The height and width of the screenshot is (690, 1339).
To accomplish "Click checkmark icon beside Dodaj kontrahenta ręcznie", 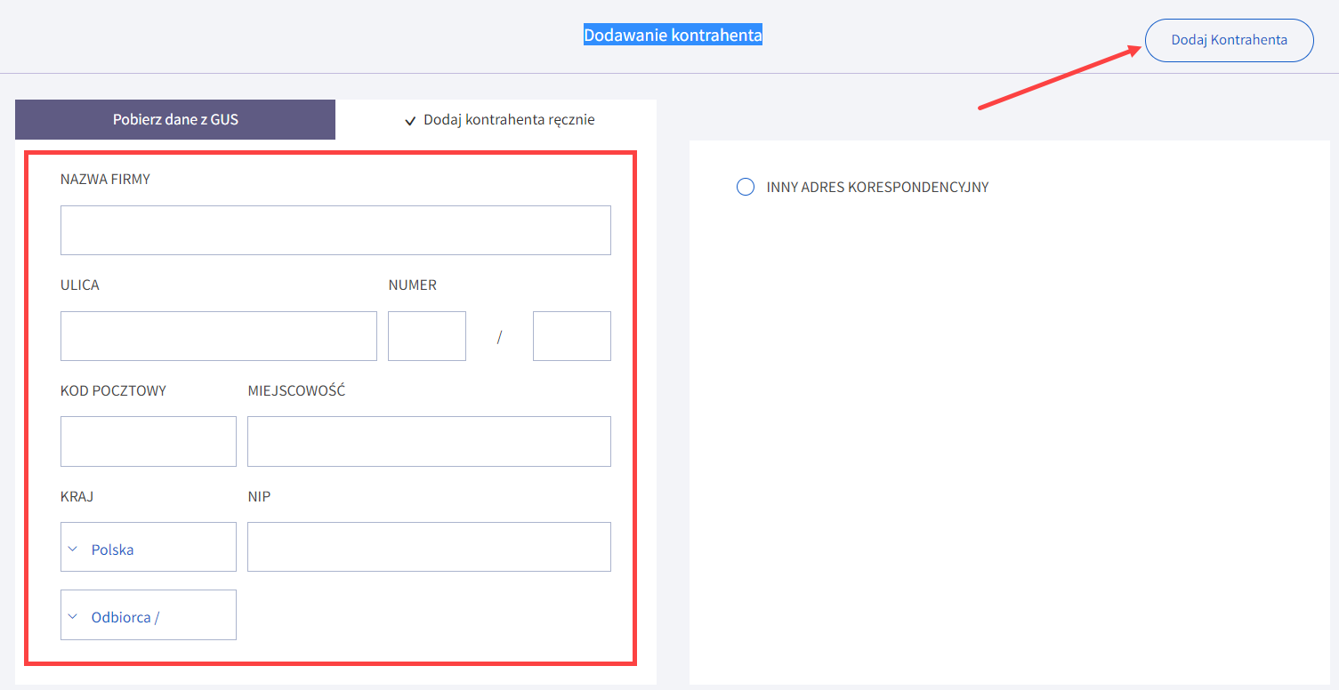I will click(410, 121).
